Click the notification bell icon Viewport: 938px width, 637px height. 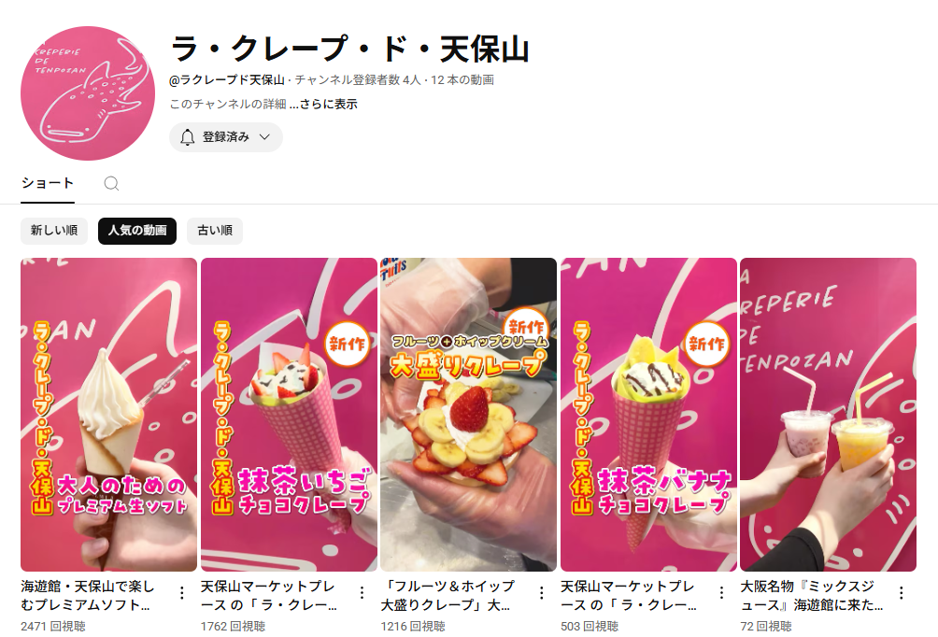pos(187,137)
